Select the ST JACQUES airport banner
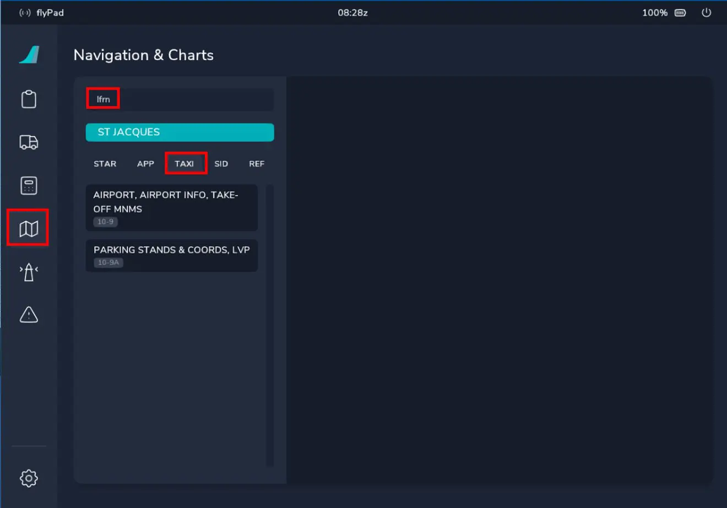727x508 pixels. point(180,132)
